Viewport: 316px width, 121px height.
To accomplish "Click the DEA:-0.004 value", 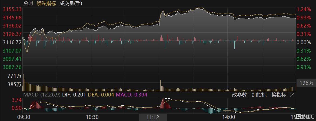I will (101, 95).
